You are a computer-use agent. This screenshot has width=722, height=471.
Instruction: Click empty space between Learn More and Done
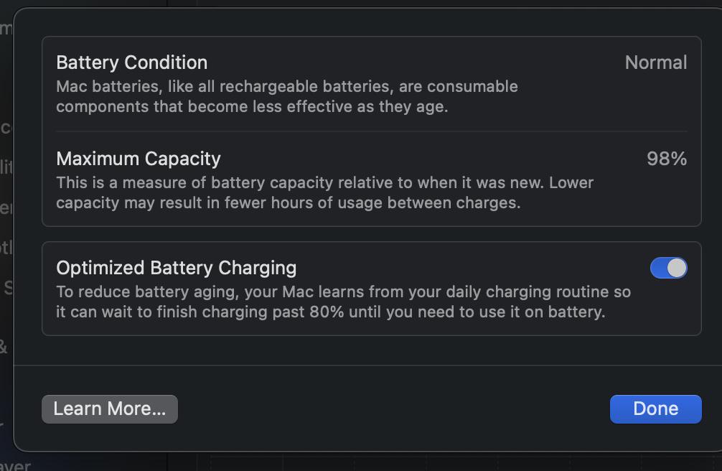coord(394,409)
